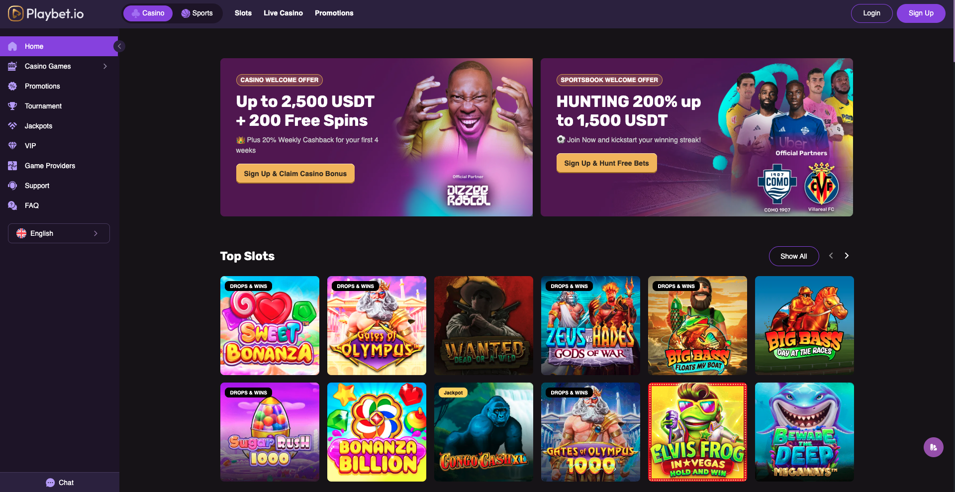Viewport: 955px width, 492px height.
Task: Open the English language dropdown
Action: (59, 233)
